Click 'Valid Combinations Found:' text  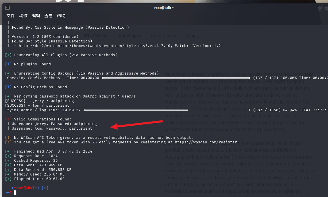pos(43,119)
